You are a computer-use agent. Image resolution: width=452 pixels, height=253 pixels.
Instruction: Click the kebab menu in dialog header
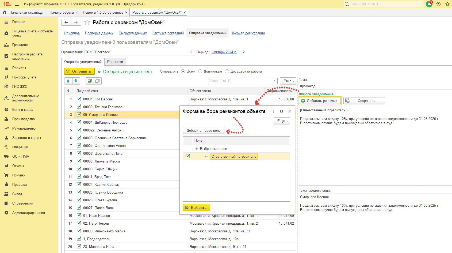pos(273,111)
